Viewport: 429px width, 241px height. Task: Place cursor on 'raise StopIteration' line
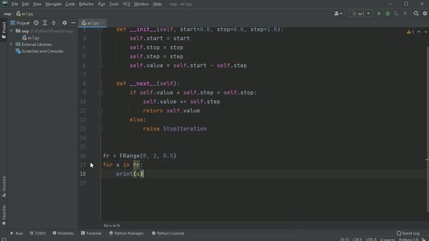coord(175,129)
